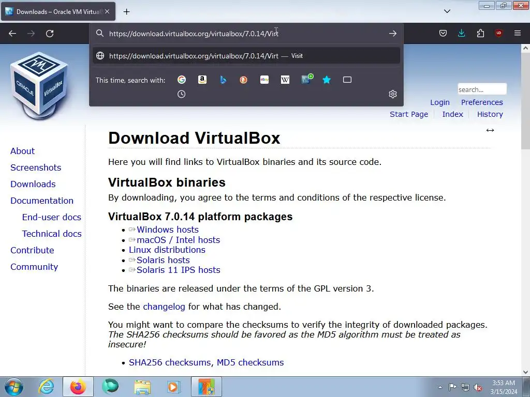Open the Firefox hamburger menu
Screen dimensions: 530x397
click(x=518, y=33)
